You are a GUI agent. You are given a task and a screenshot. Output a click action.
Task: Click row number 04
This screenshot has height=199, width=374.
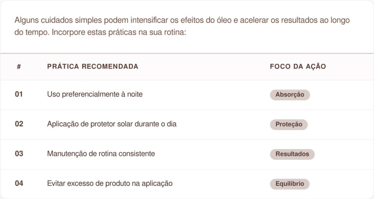(19, 183)
